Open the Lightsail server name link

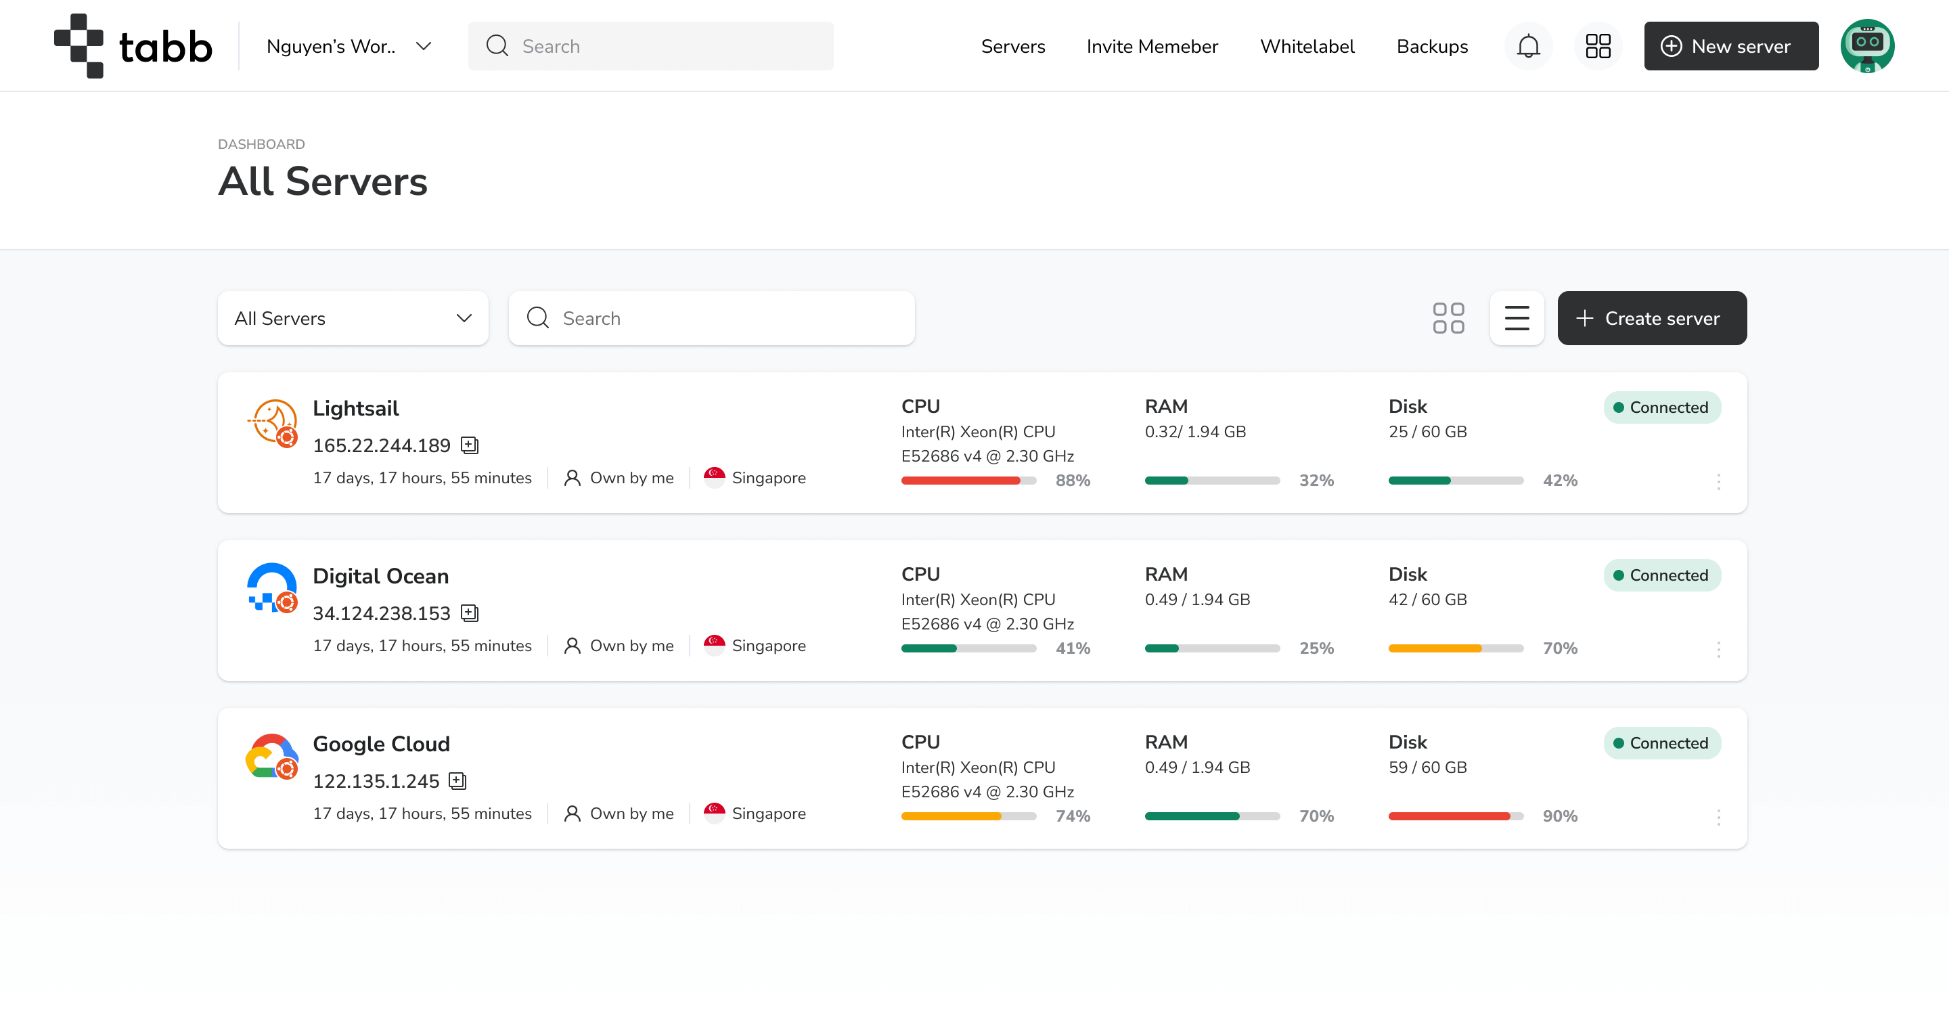coord(355,409)
